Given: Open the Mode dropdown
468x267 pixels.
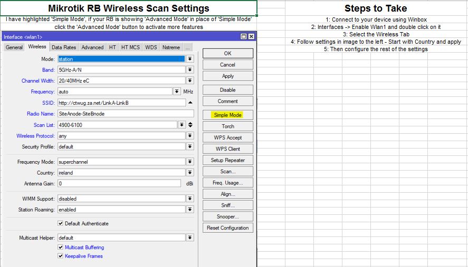Looking at the screenshot, I should [x=190, y=59].
